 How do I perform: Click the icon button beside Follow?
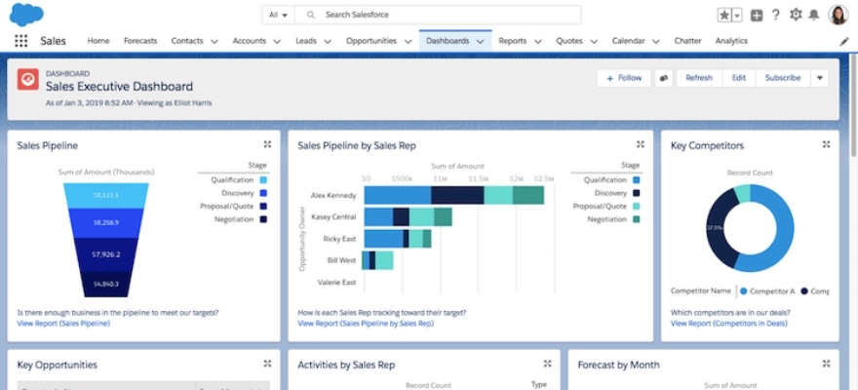[x=664, y=78]
